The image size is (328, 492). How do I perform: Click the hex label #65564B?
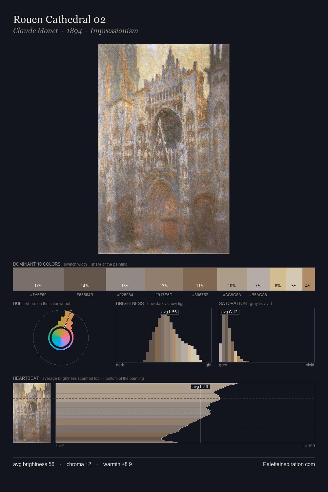coord(85,295)
